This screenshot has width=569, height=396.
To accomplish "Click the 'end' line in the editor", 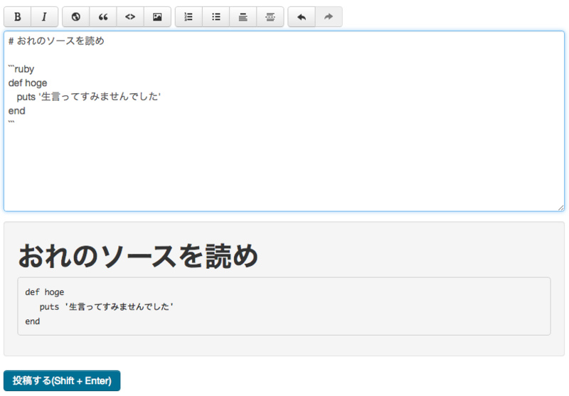I will pos(16,111).
